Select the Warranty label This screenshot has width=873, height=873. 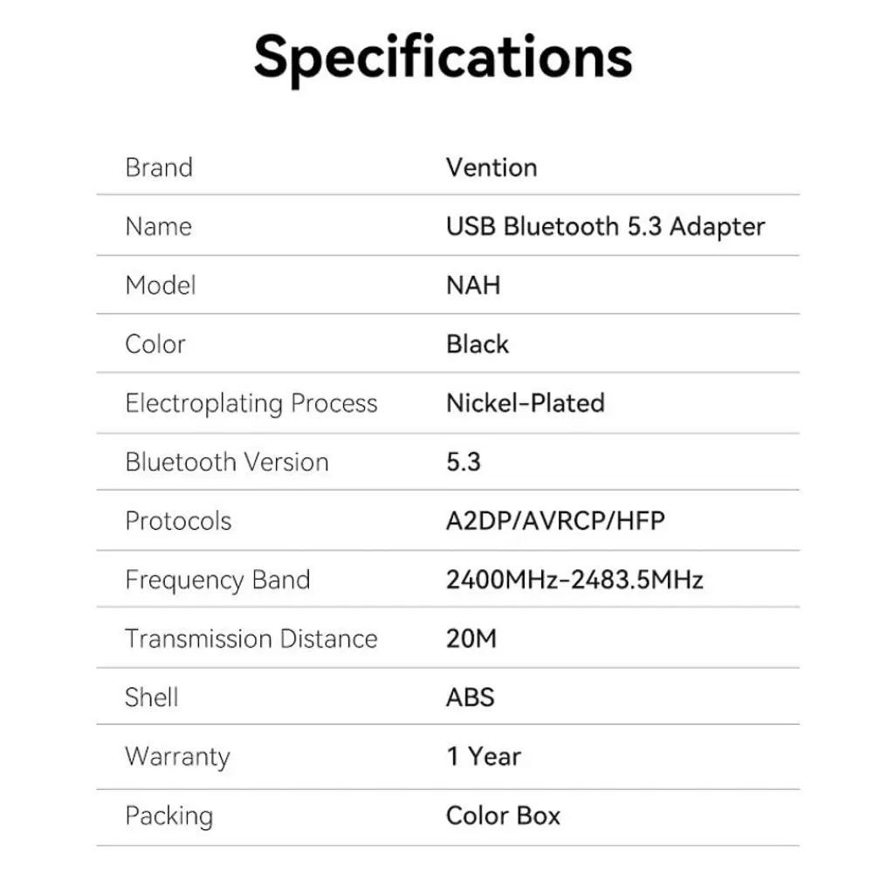[177, 757]
